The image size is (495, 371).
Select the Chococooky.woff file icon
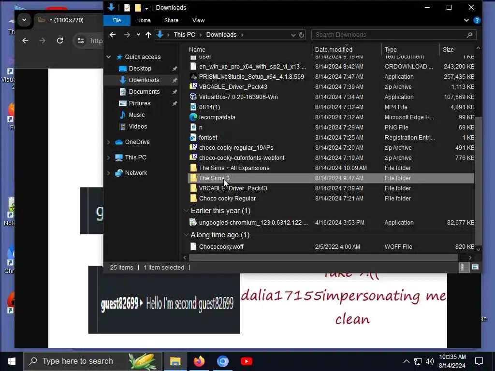coord(193,247)
